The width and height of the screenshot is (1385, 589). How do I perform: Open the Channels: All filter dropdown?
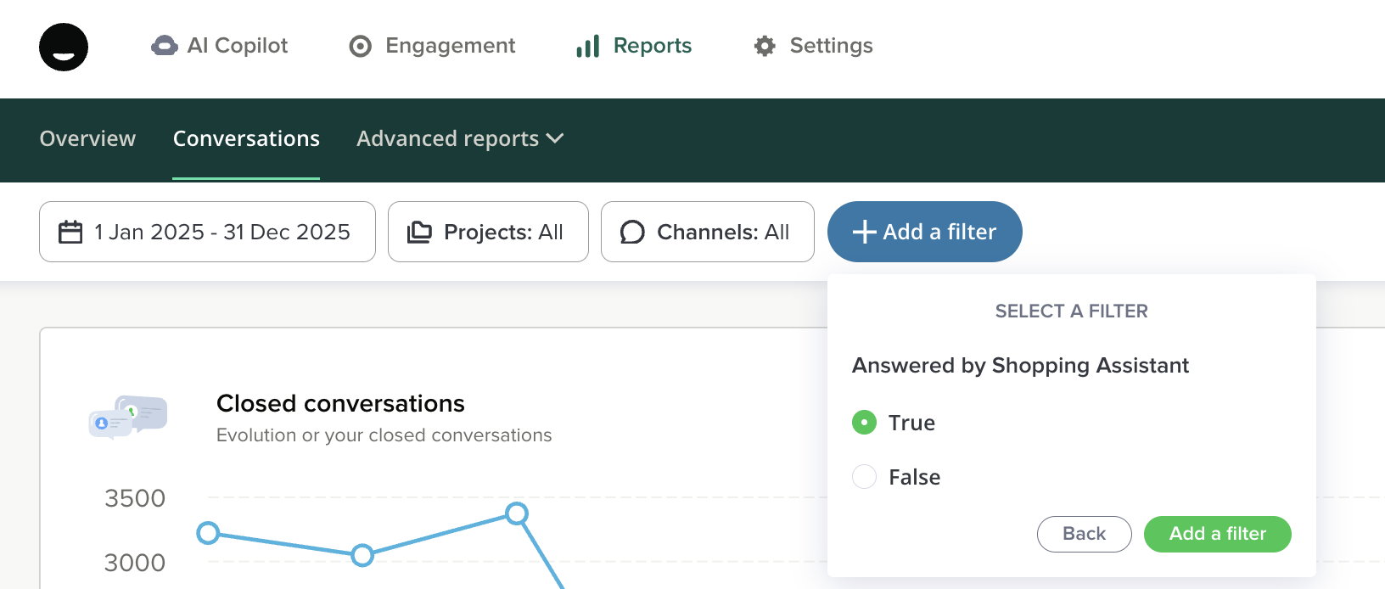click(722, 232)
